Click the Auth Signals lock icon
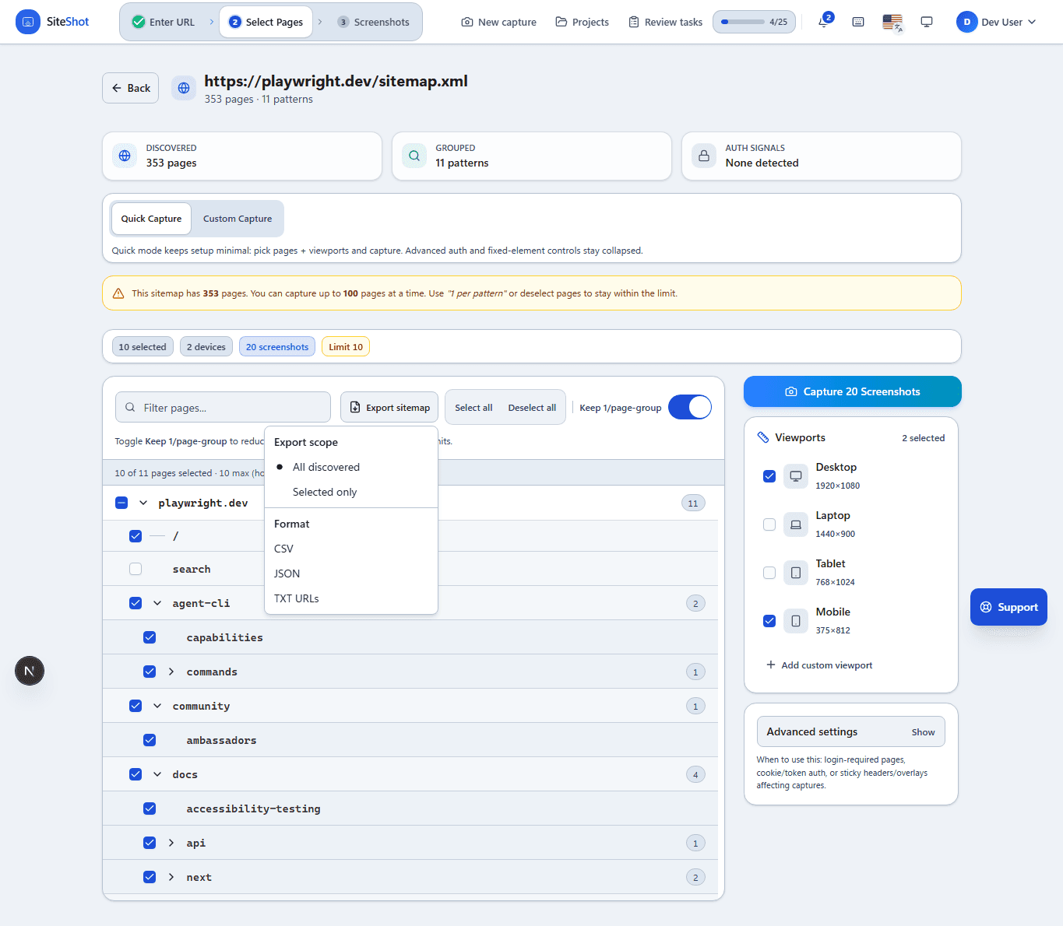 pyautogui.click(x=704, y=156)
